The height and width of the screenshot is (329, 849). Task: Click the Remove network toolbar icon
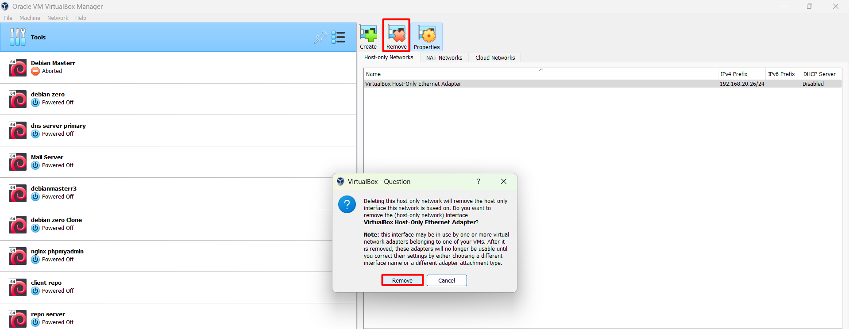click(x=397, y=34)
